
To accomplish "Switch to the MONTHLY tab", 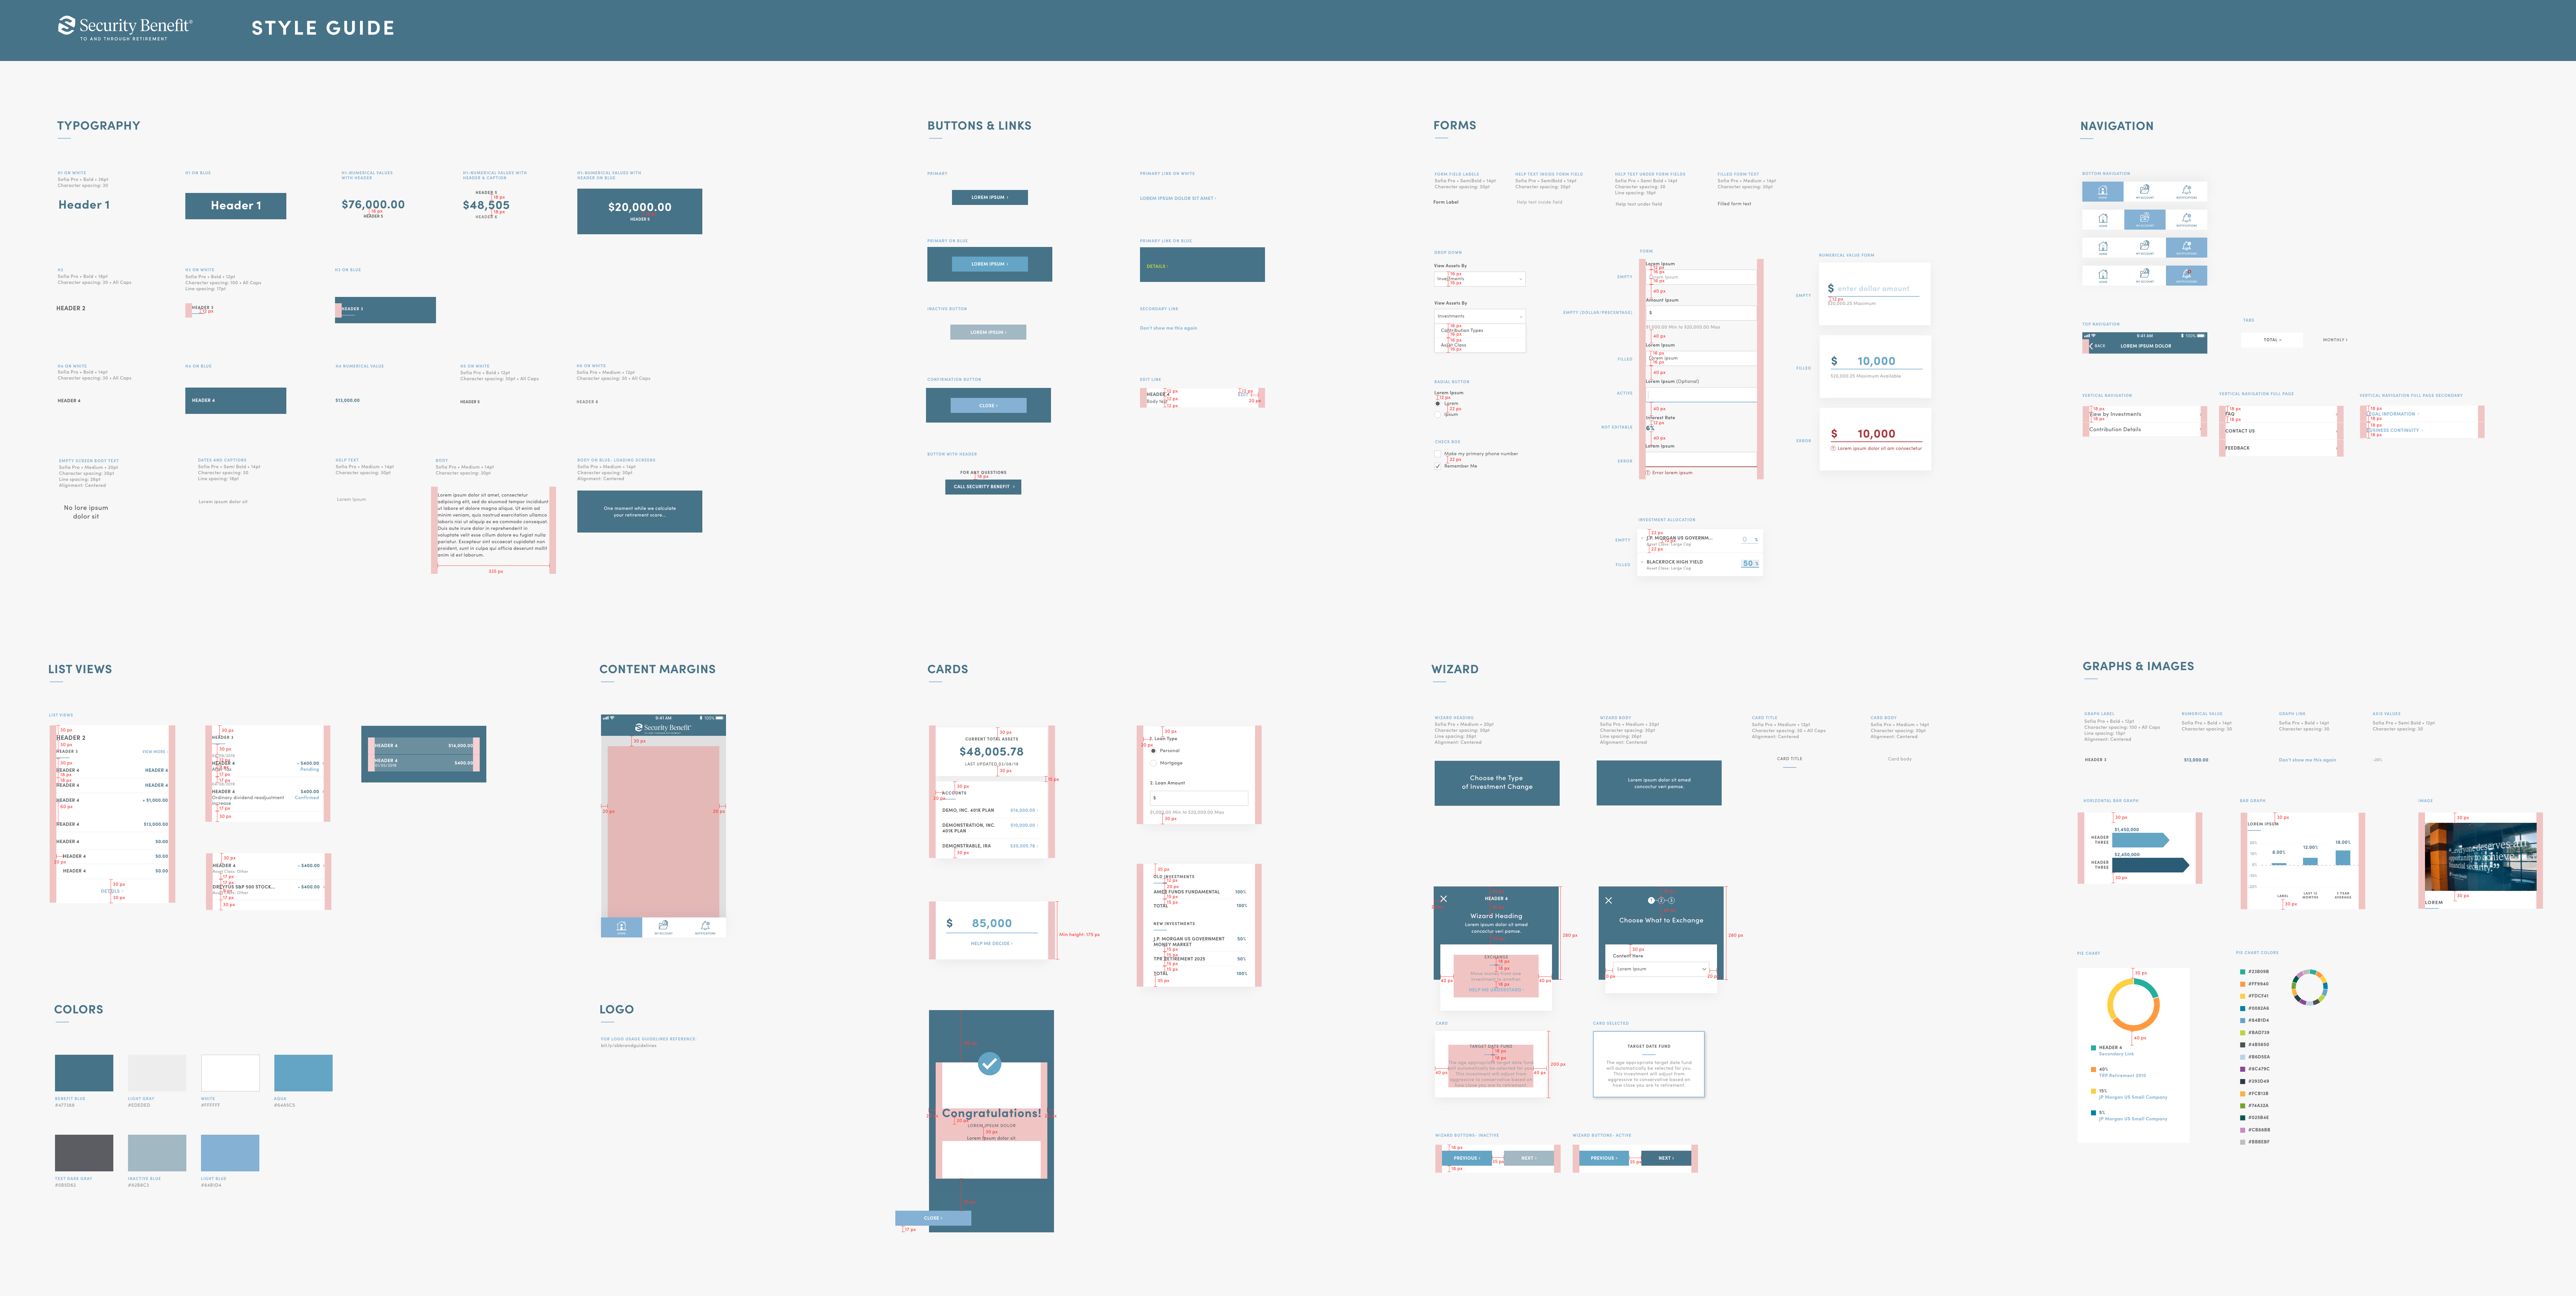I will click(2335, 340).
